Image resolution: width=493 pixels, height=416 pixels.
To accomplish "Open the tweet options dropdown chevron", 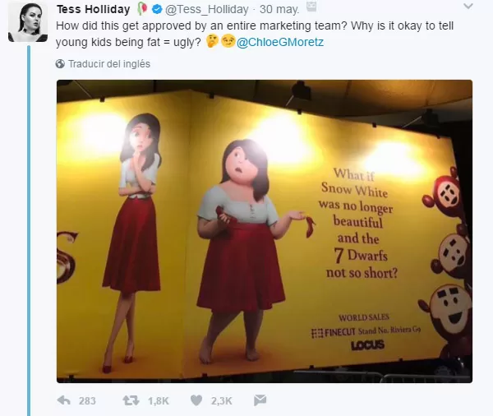I will coord(467,8).
